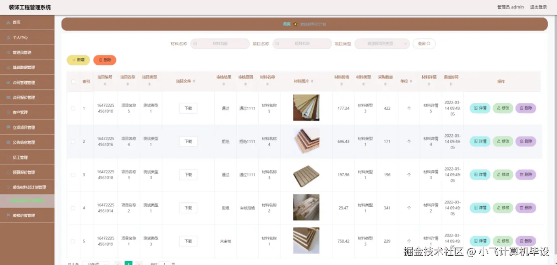Open 装修进度管理 in the sidebar

(x=27, y=215)
